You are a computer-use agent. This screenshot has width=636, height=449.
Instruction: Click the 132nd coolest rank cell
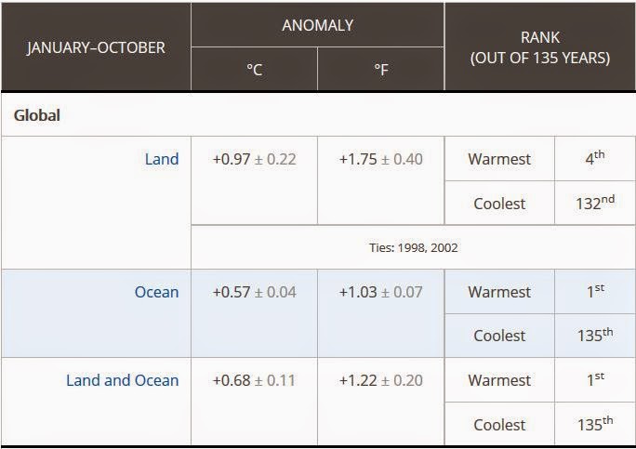coord(594,203)
